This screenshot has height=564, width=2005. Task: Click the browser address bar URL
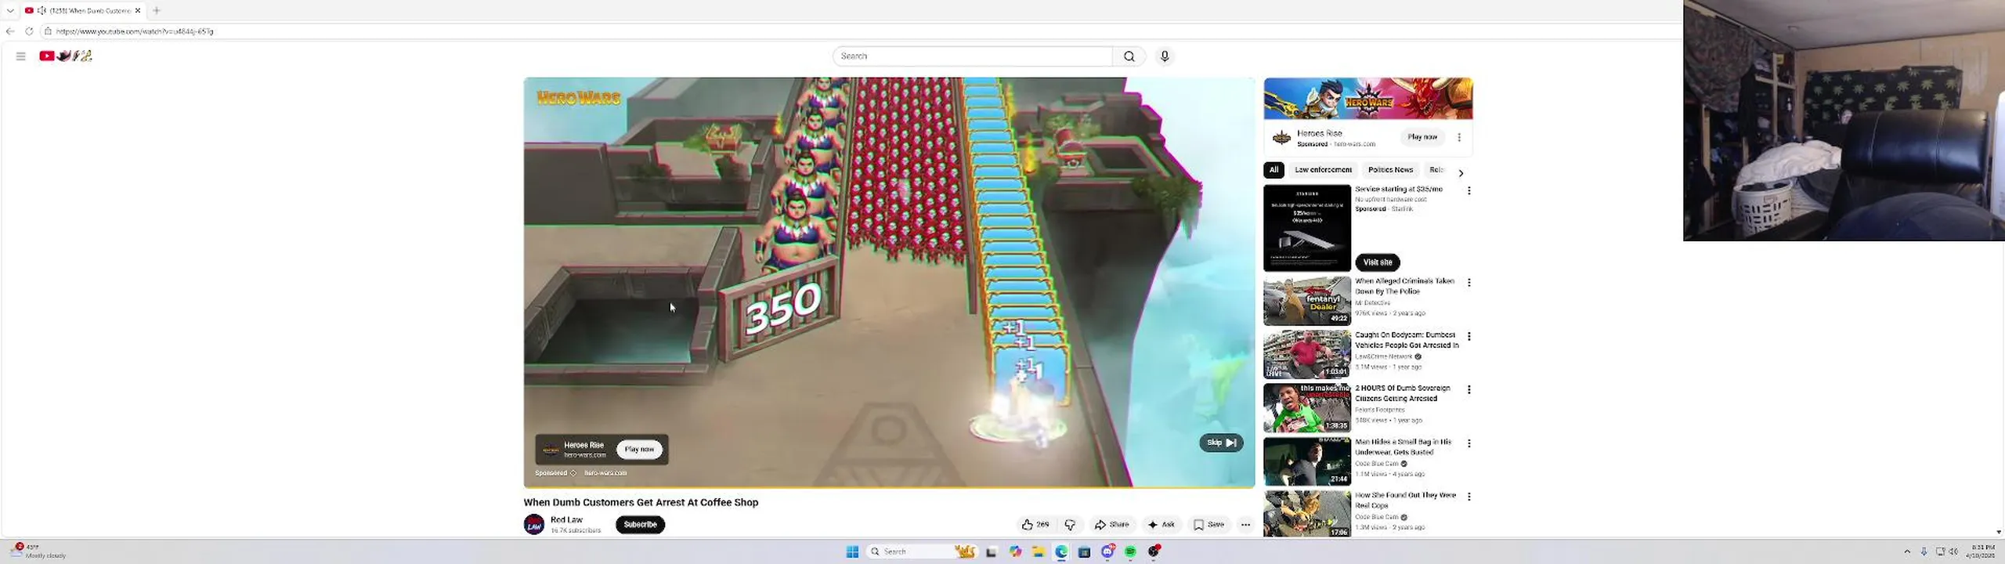click(x=135, y=31)
